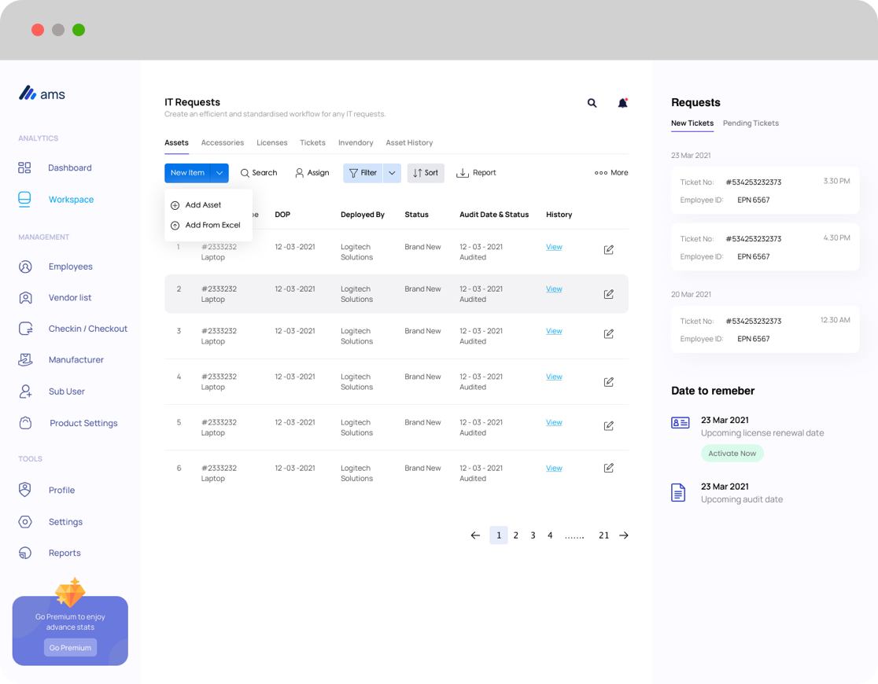Click edit icon for asset row 2
The width and height of the screenshot is (878, 684).
(x=608, y=294)
